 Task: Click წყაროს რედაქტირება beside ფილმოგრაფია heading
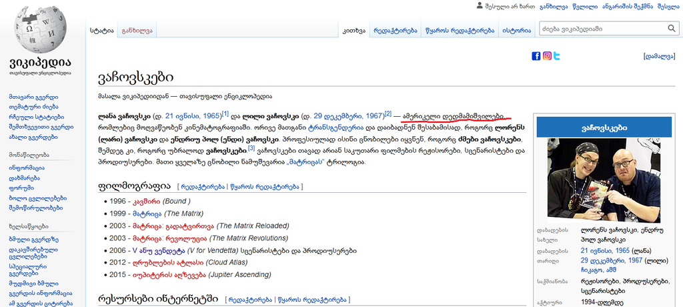click(264, 187)
